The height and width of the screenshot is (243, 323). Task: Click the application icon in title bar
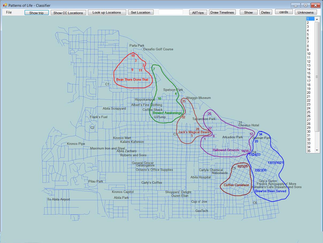5,5
